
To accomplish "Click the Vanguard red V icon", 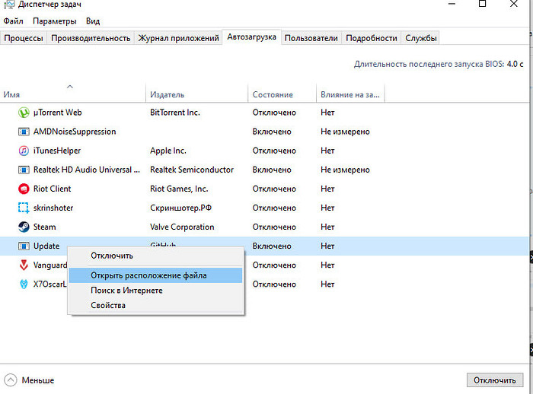I will (x=24, y=265).
